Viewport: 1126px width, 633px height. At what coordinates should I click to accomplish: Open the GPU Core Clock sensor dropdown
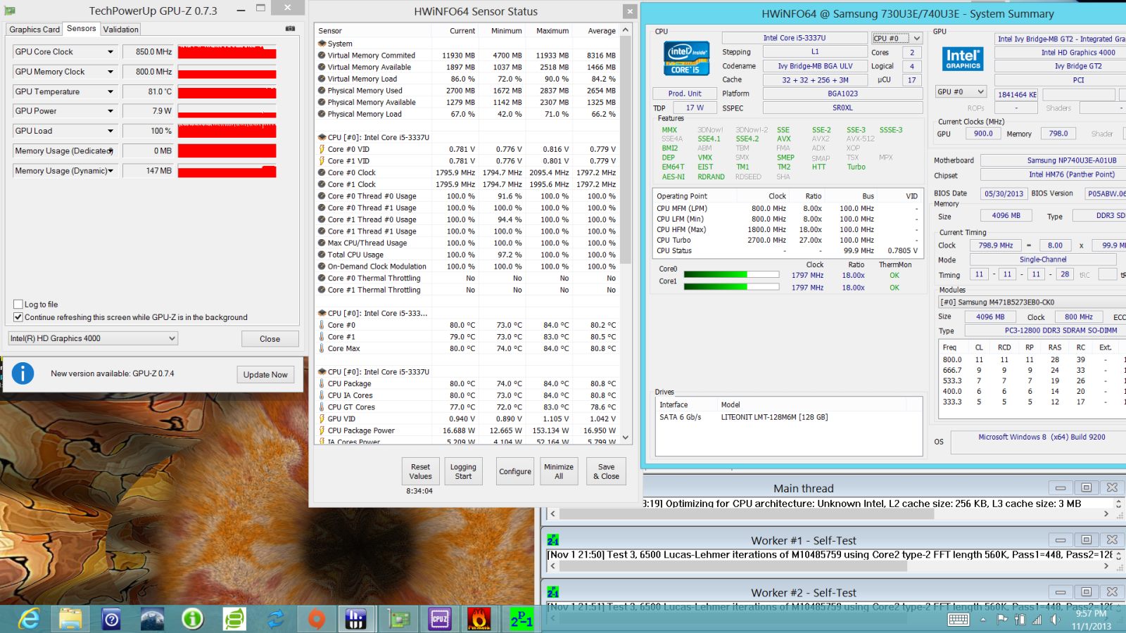[x=110, y=52]
